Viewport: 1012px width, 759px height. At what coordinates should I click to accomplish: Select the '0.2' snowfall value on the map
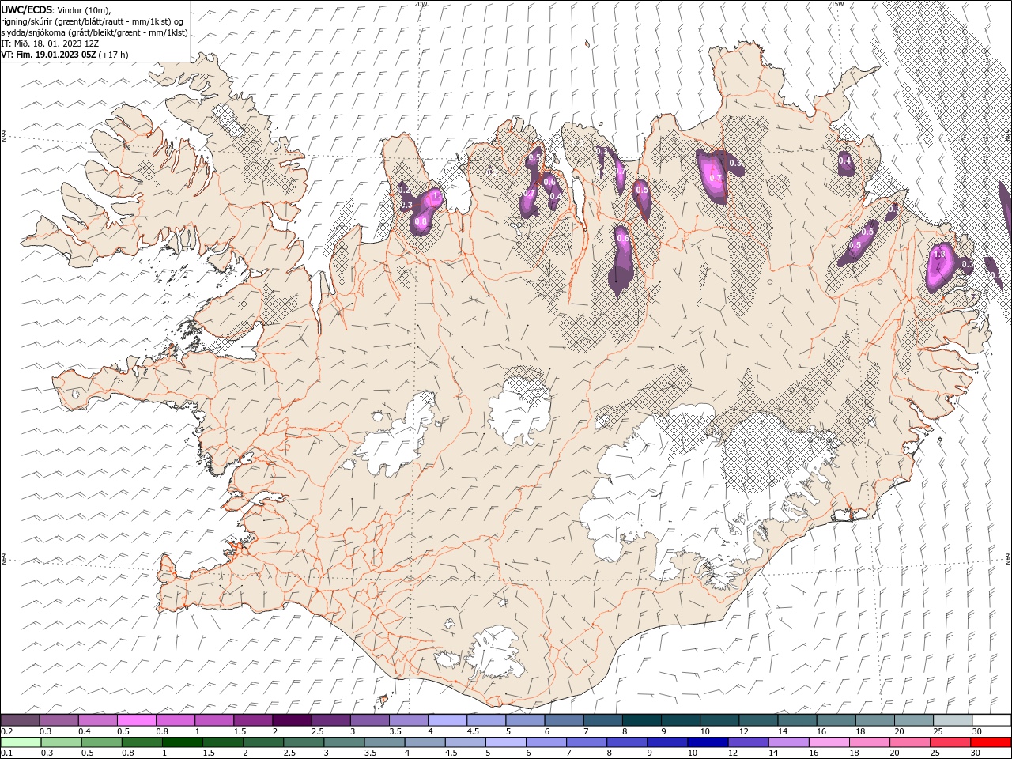[x=404, y=191]
